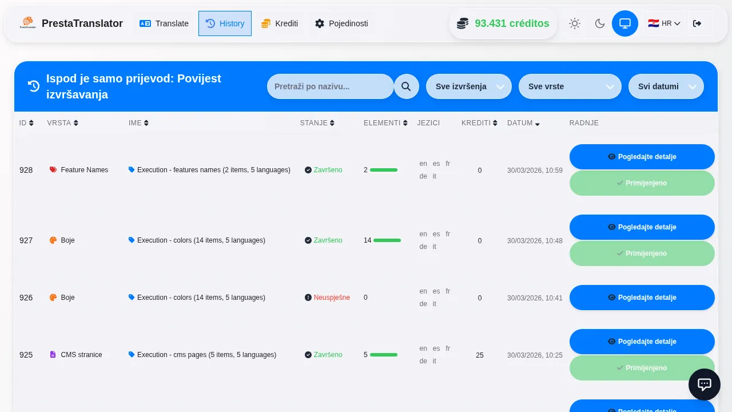Open the HR language selector
The height and width of the screenshot is (412, 732).
click(663, 23)
